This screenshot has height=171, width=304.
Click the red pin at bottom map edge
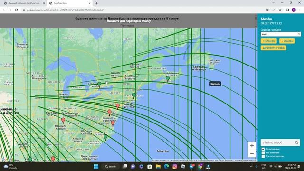[x=53, y=159]
